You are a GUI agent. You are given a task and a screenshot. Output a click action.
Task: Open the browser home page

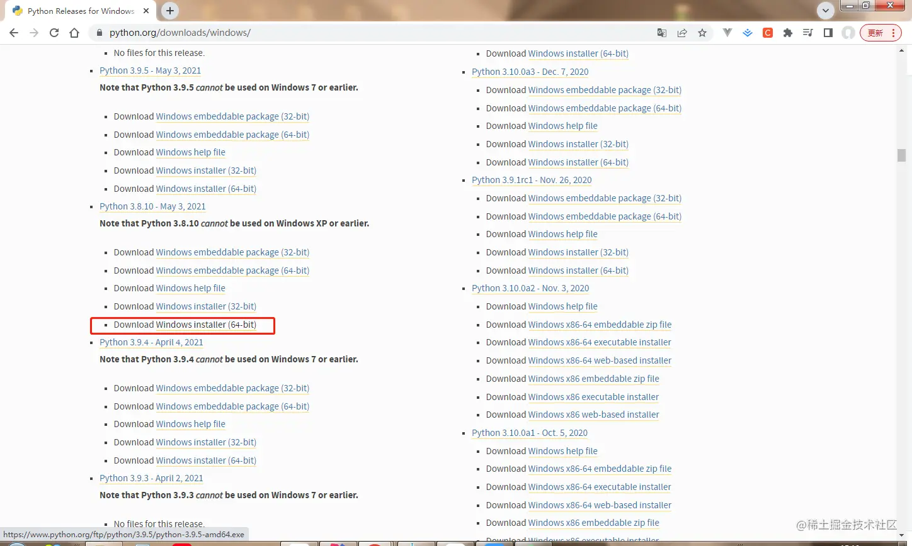pyautogui.click(x=74, y=33)
